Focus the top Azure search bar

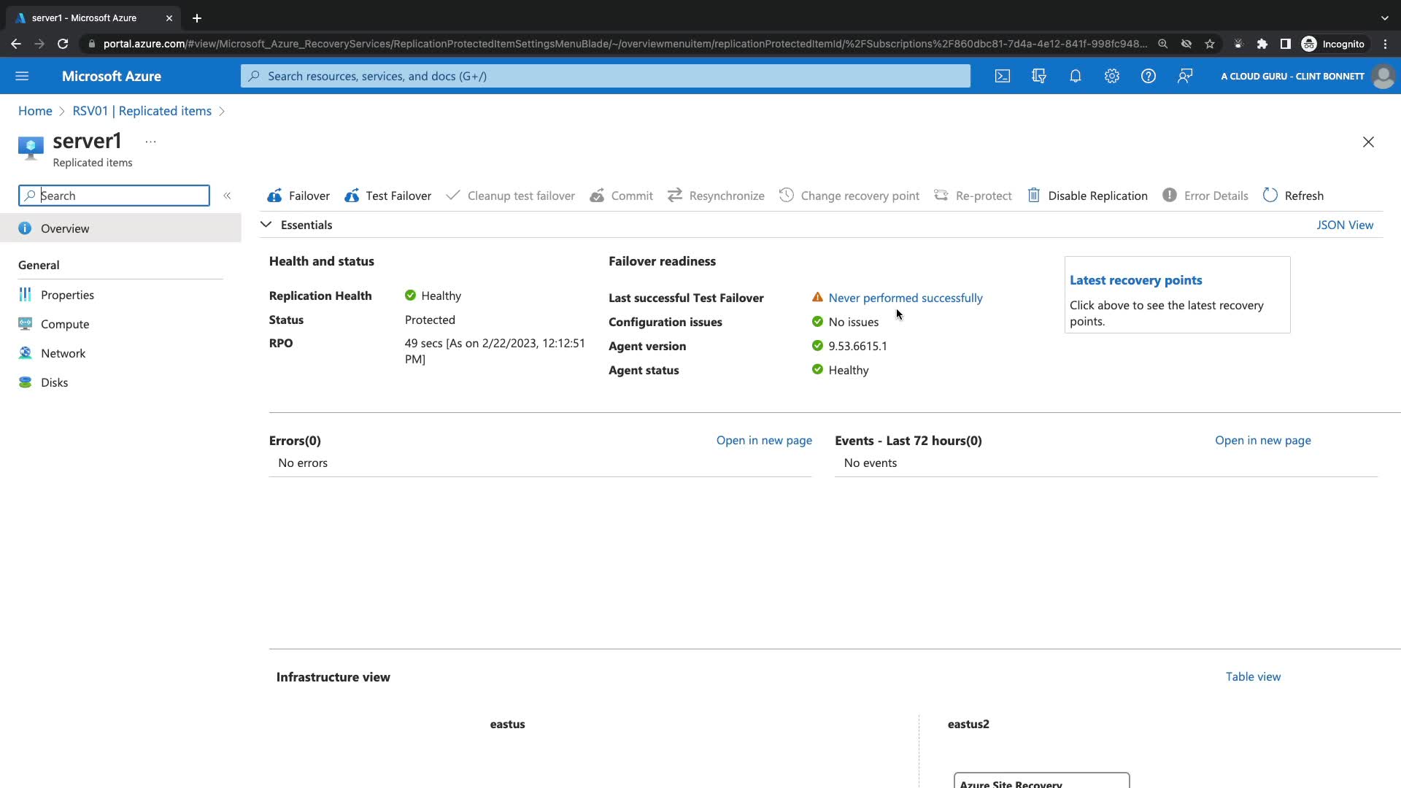606,76
